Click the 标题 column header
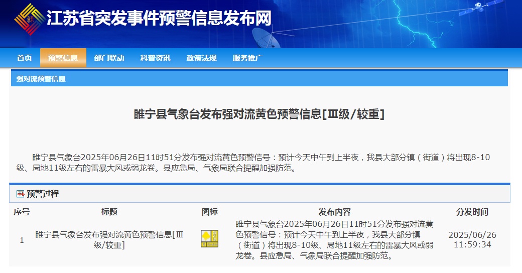 (x=109, y=212)
